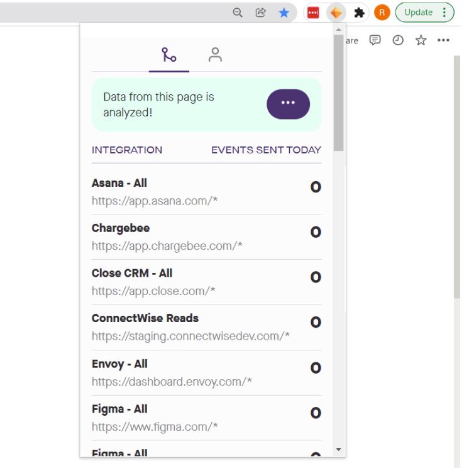Open the red password manager extension
This screenshot has height=468, width=469.
click(313, 13)
